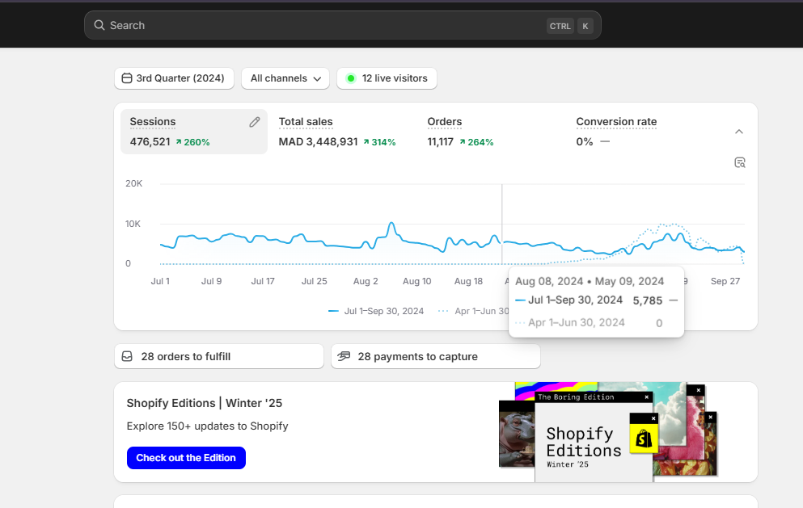The image size is (803, 508).
Task: Open the 28 orders to fulfill link
Action: click(x=219, y=356)
